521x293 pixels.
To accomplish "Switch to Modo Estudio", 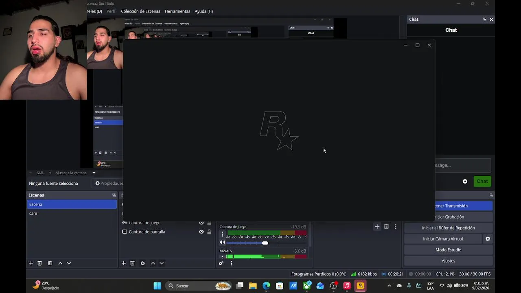I will pyautogui.click(x=449, y=250).
